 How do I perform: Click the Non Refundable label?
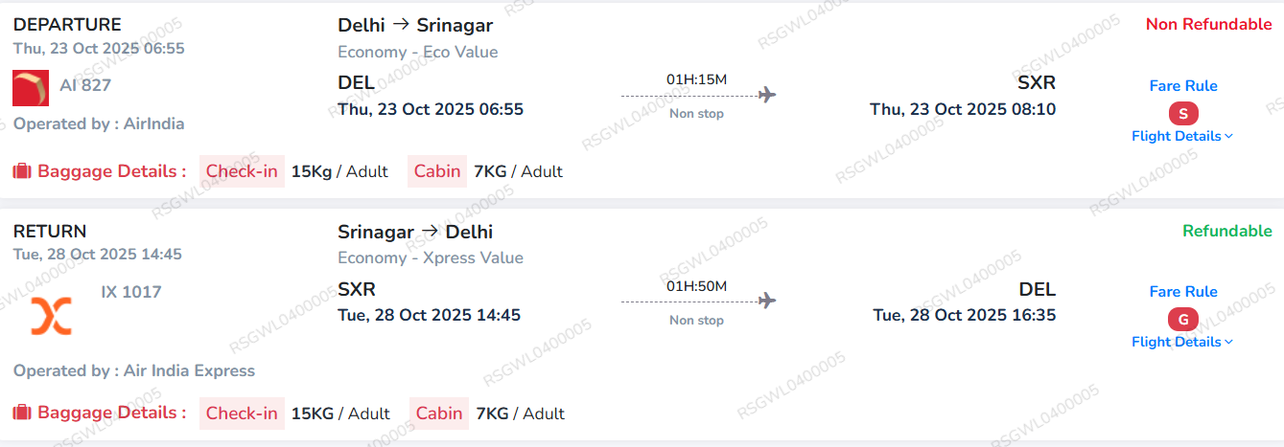click(1208, 25)
